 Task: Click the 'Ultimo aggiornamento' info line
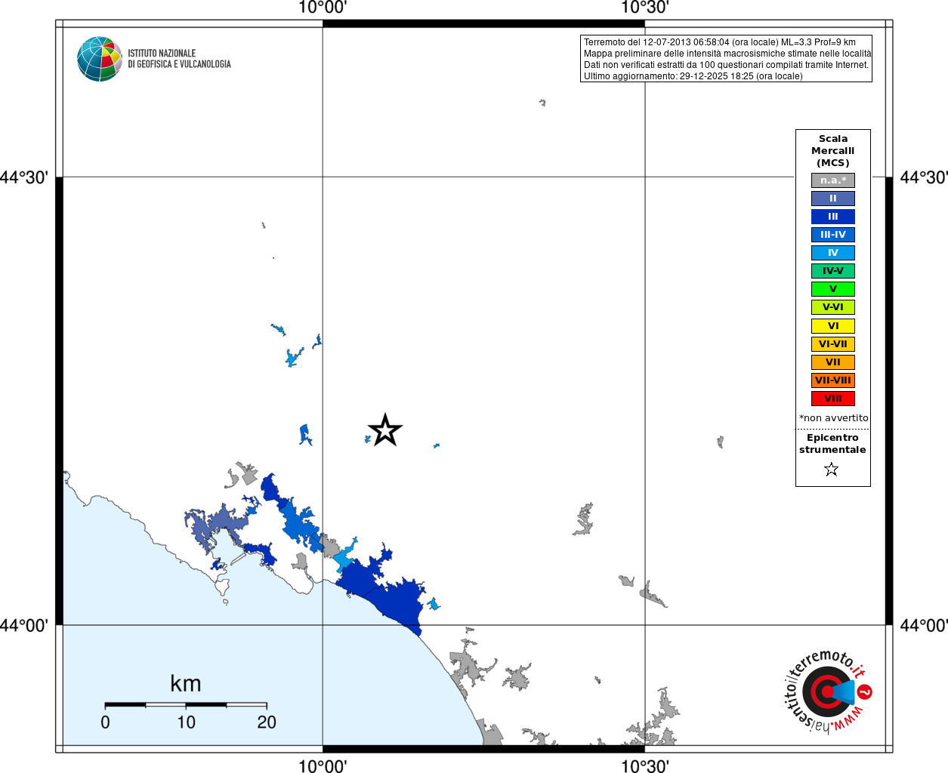point(693,76)
